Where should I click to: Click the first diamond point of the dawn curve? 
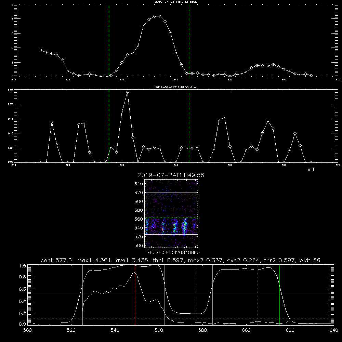[41, 50]
